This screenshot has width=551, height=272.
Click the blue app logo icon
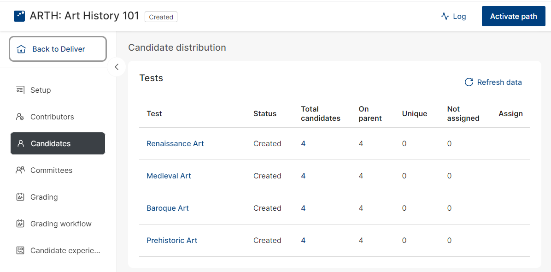(19, 16)
